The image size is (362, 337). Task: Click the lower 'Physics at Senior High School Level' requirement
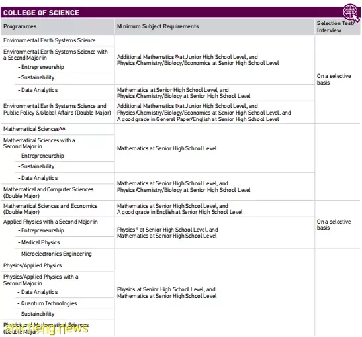(166, 289)
